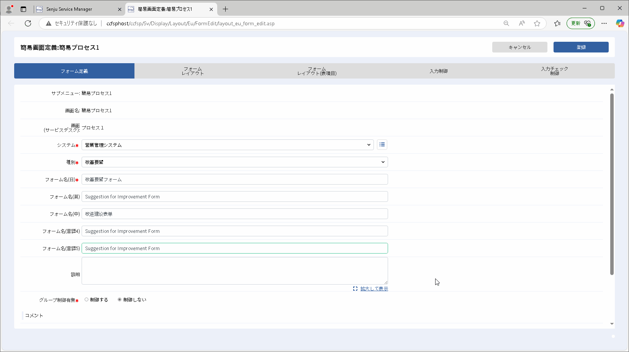
Task: Click the 登録 button
Action: [x=581, y=47]
